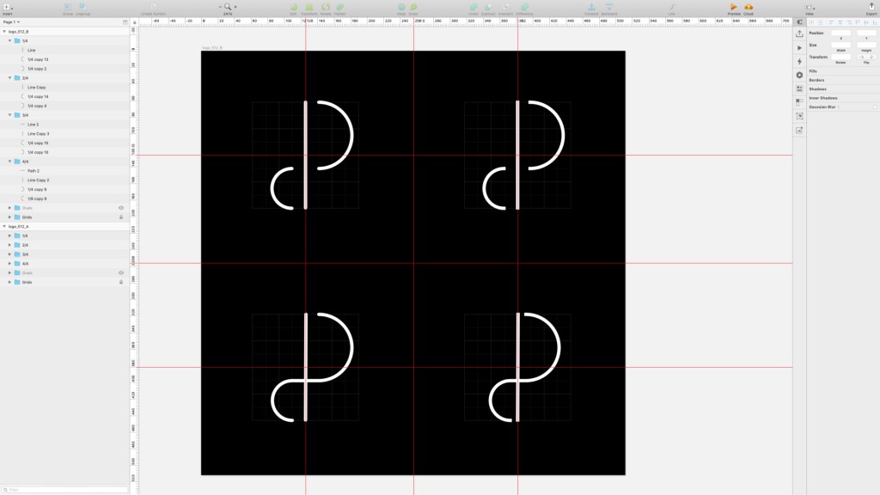
Task: Click the Position X input field
Action: [x=840, y=34]
